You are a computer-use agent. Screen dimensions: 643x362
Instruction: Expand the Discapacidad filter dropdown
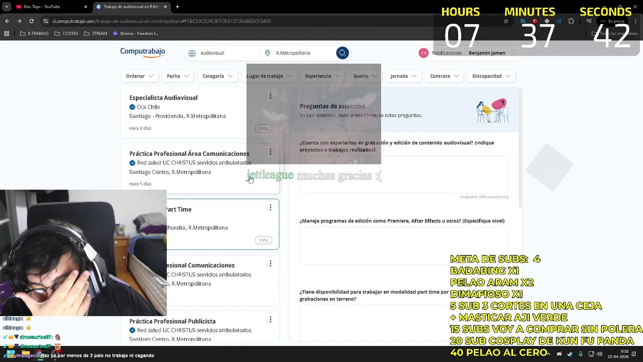[x=491, y=76]
